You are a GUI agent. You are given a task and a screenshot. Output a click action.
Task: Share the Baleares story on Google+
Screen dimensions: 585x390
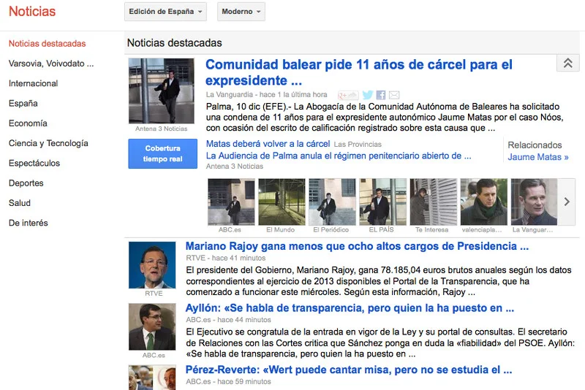(x=348, y=95)
